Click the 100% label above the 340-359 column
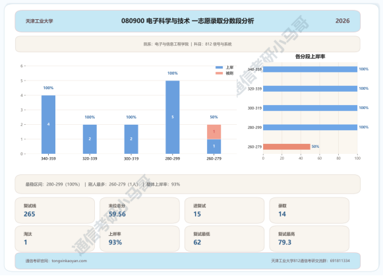 click(48, 88)
